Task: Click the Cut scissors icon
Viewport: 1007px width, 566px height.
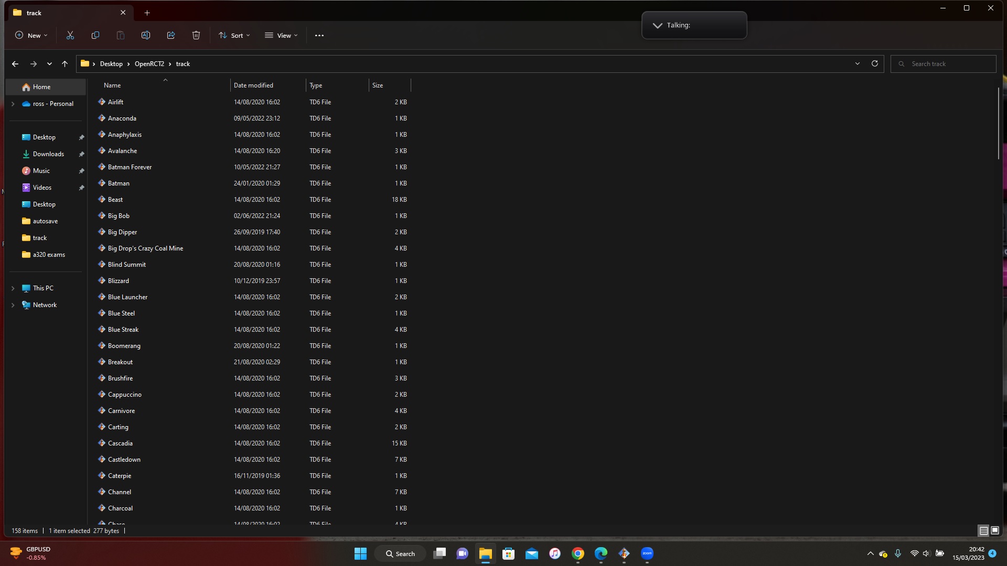Action: click(x=70, y=35)
